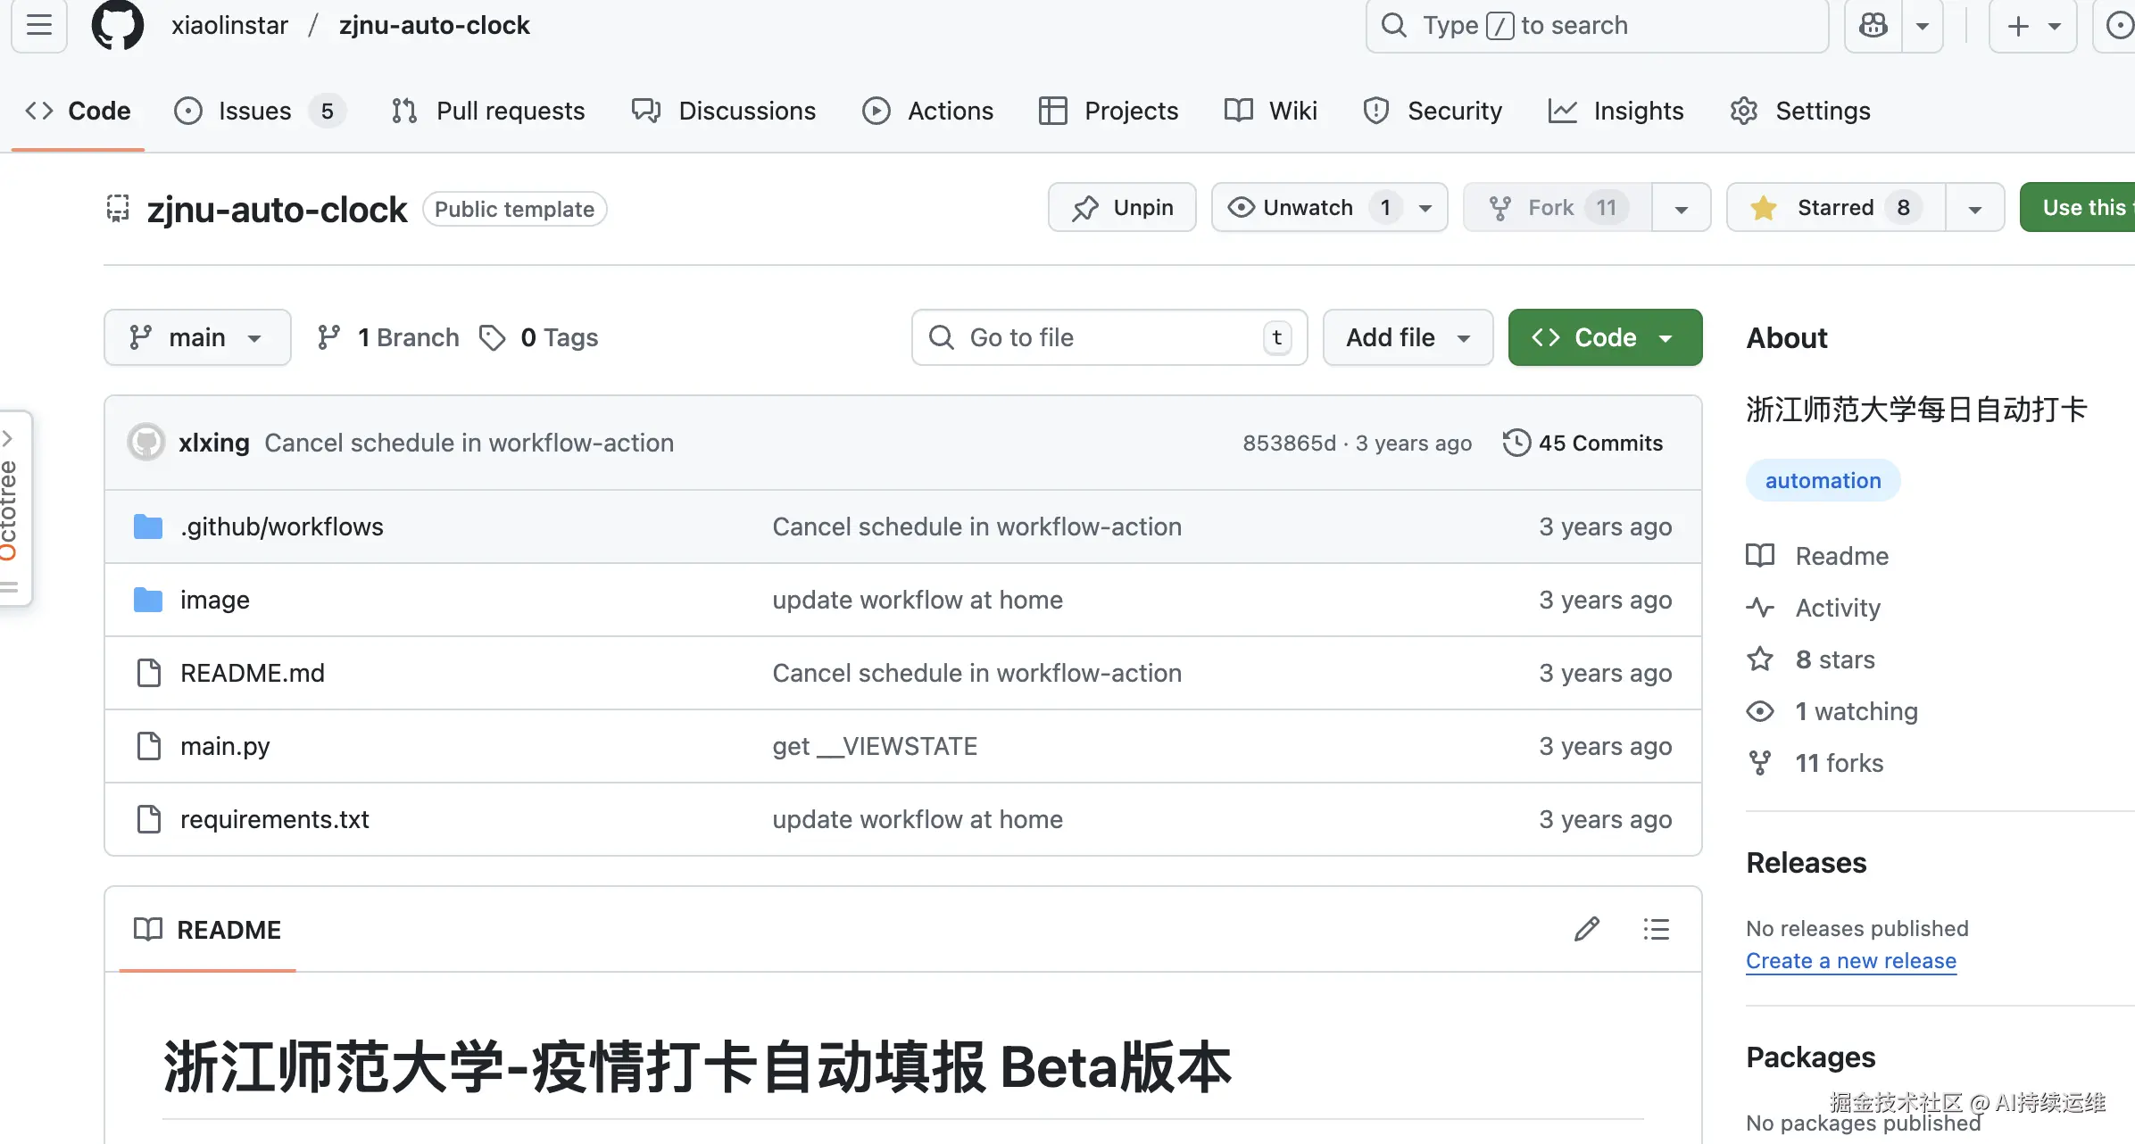Click the Go to file search field
The width and height of the screenshot is (2135, 1144).
point(1109,337)
